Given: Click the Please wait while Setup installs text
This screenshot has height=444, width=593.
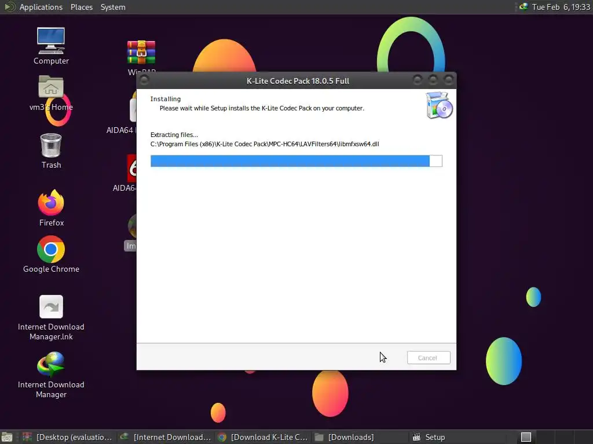Looking at the screenshot, I should (x=262, y=108).
